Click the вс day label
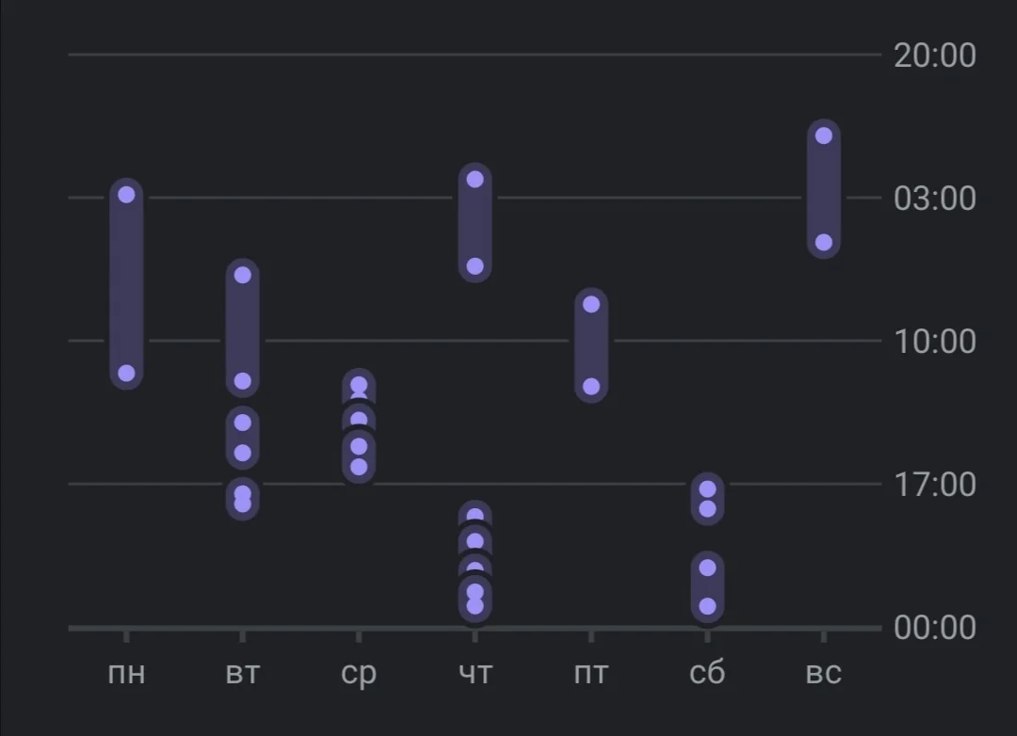The image size is (1017, 736). (823, 674)
